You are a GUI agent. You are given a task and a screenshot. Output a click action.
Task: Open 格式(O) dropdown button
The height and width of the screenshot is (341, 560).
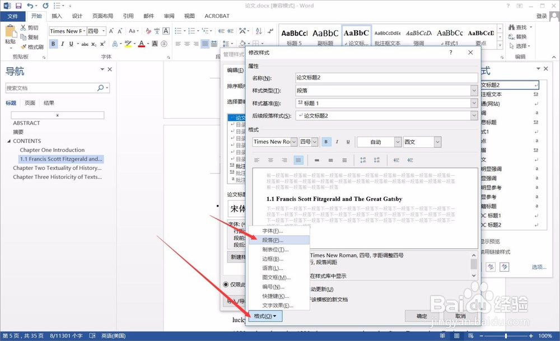[265, 316]
